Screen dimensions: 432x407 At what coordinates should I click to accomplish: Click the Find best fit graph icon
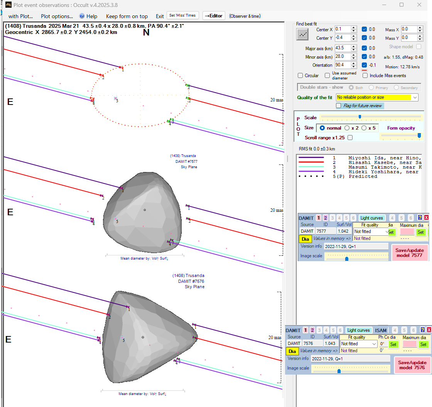coord(302,34)
